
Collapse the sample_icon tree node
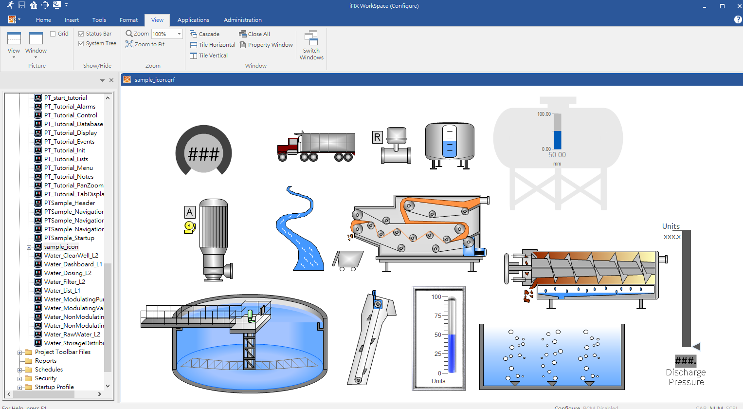point(29,246)
